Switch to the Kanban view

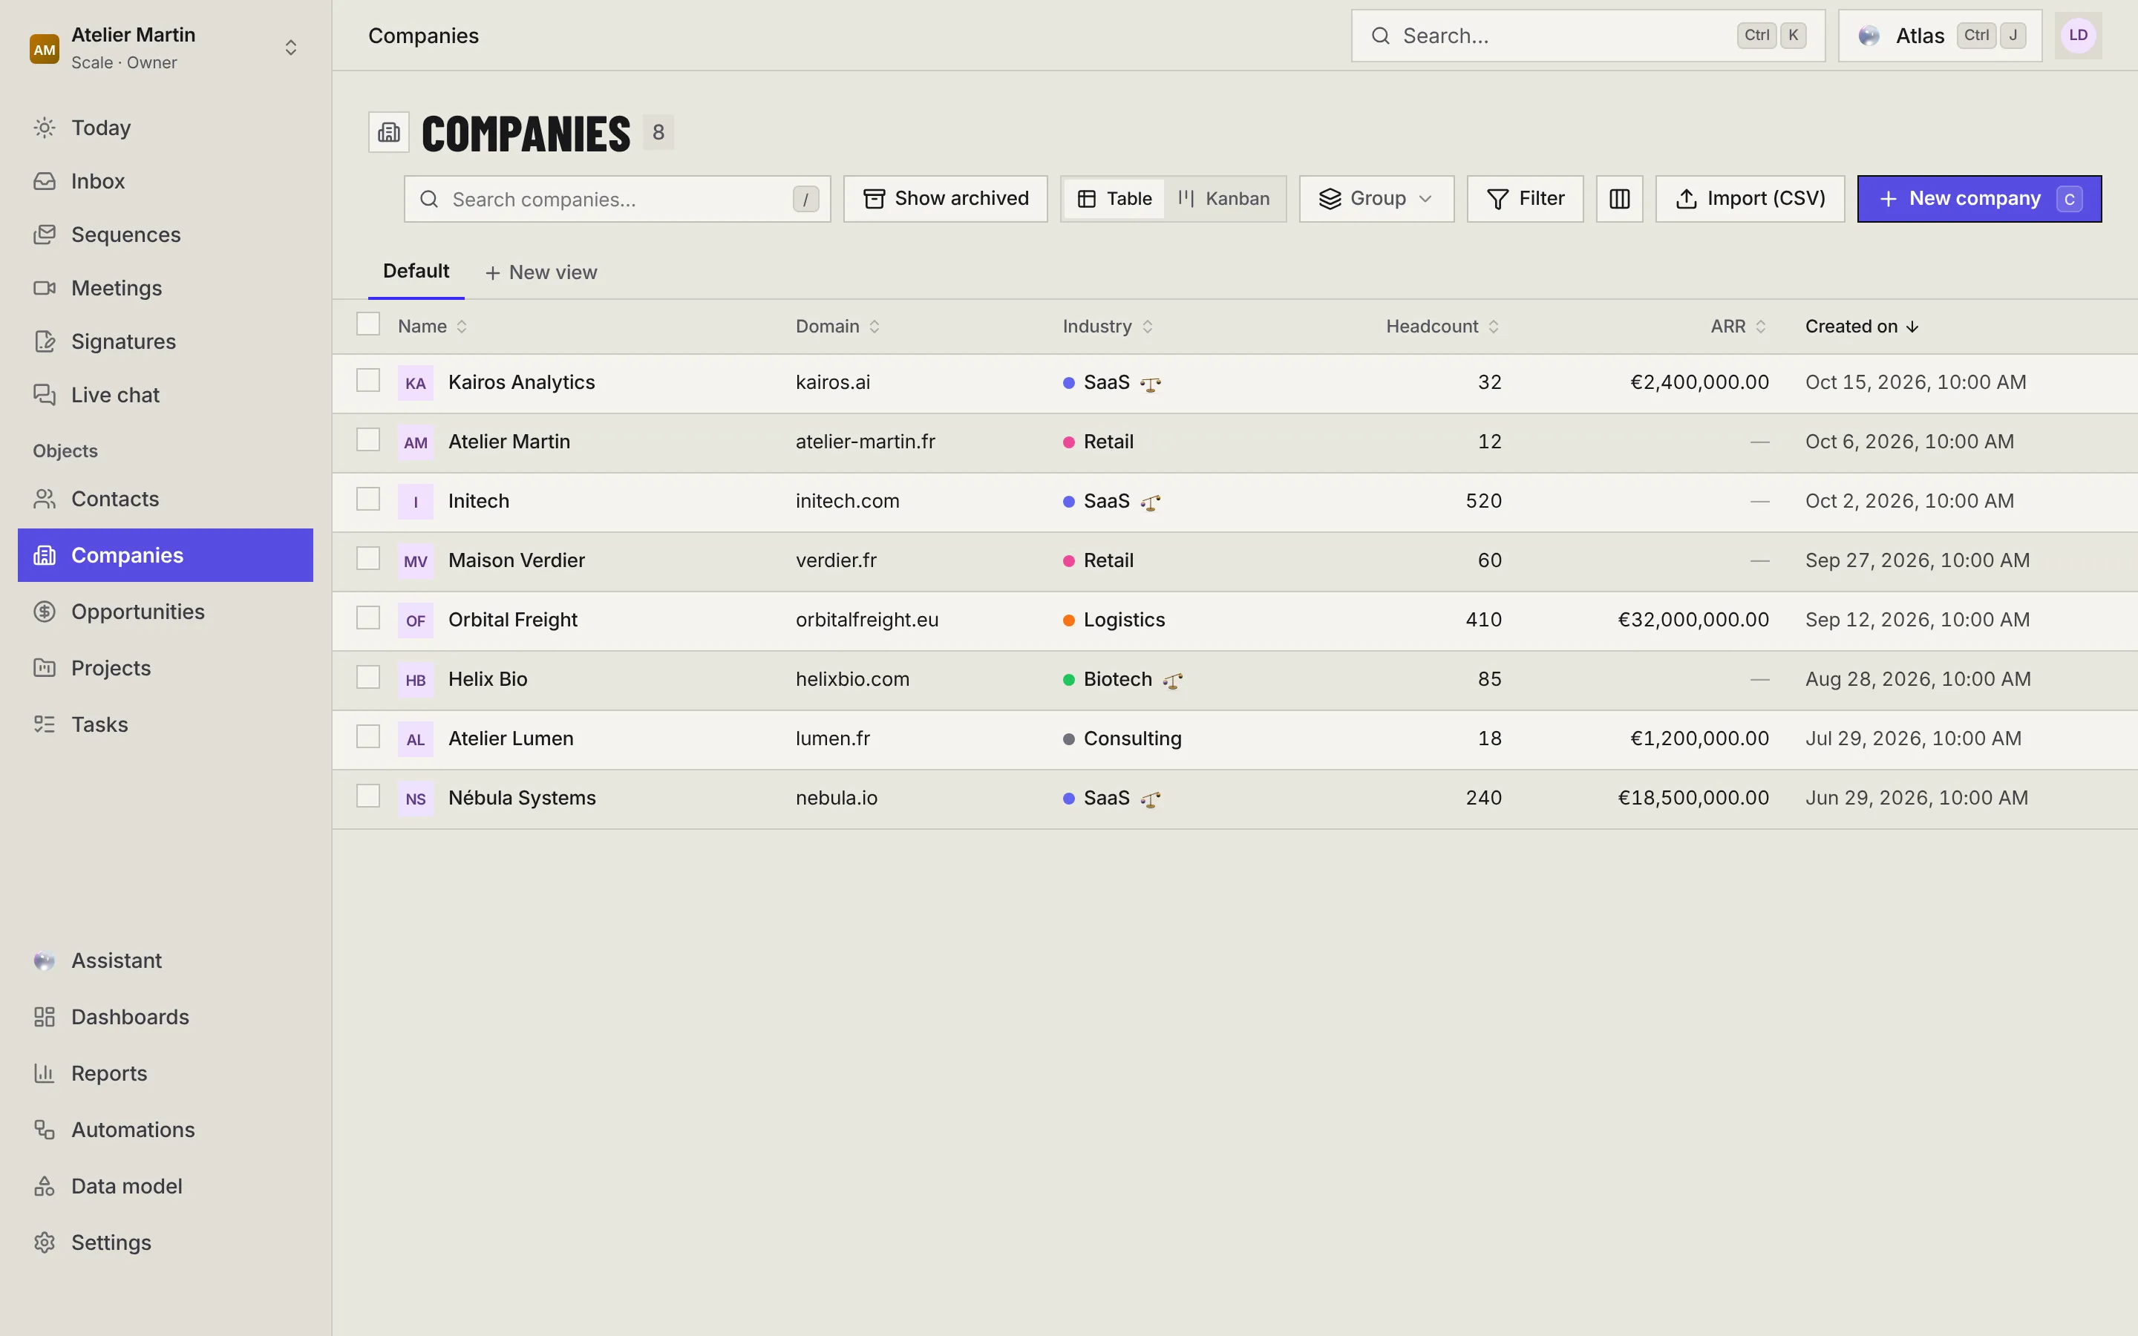click(x=1223, y=199)
